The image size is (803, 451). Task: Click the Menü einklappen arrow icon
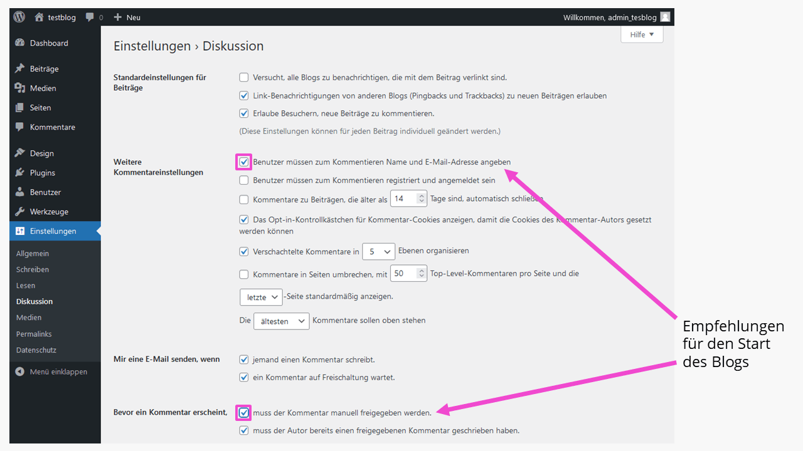pos(20,371)
